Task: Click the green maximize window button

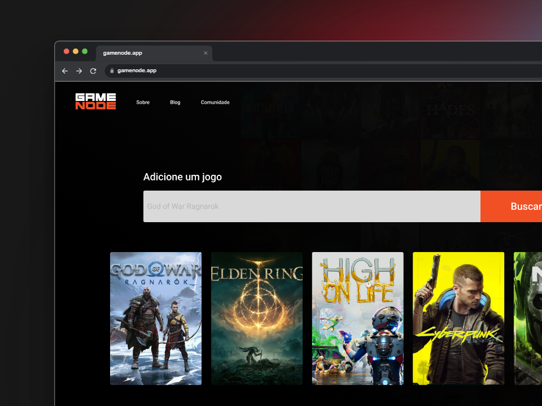Action: [x=85, y=51]
